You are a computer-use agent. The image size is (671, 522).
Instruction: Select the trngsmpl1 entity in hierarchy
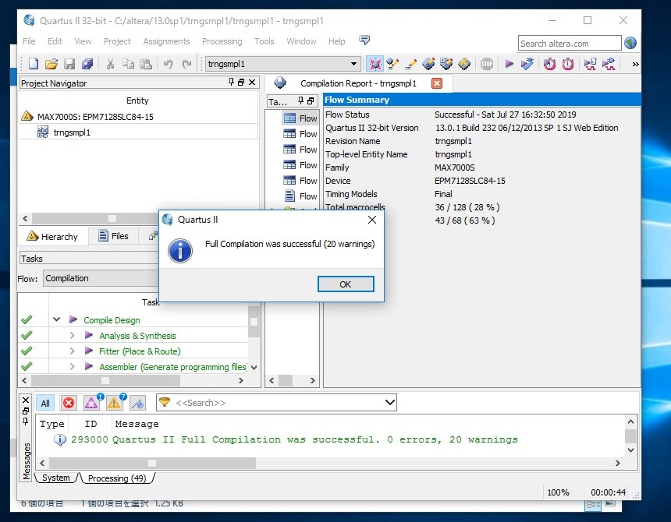click(72, 132)
